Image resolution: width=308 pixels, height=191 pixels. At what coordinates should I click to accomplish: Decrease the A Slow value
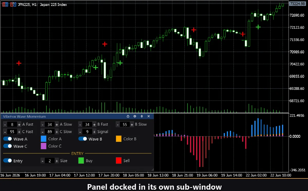tap(43, 124)
